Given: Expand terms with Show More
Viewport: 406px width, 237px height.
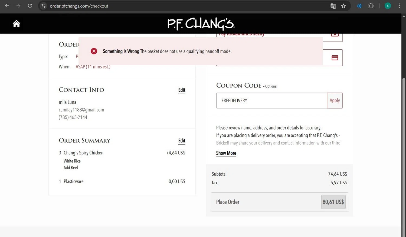Looking at the screenshot, I should click(226, 153).
